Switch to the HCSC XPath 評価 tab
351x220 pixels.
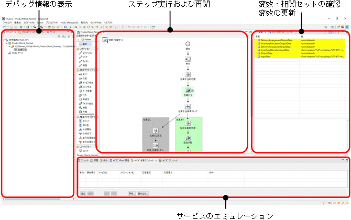point(119,160)
